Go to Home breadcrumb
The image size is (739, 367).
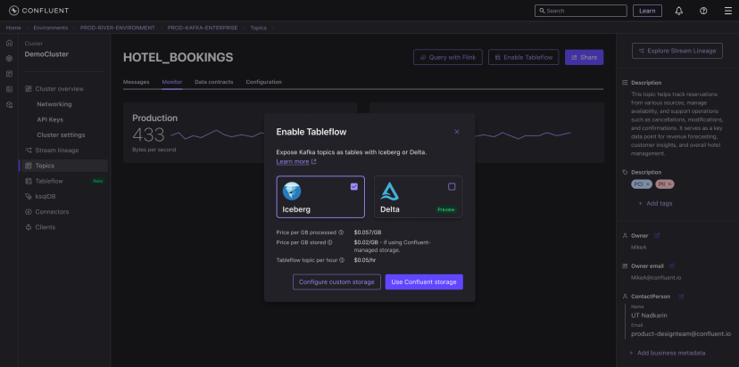point(13,28)
